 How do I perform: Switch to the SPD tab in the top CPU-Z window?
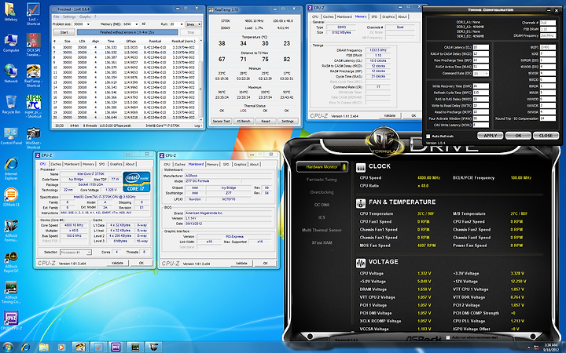pos(374,16)
